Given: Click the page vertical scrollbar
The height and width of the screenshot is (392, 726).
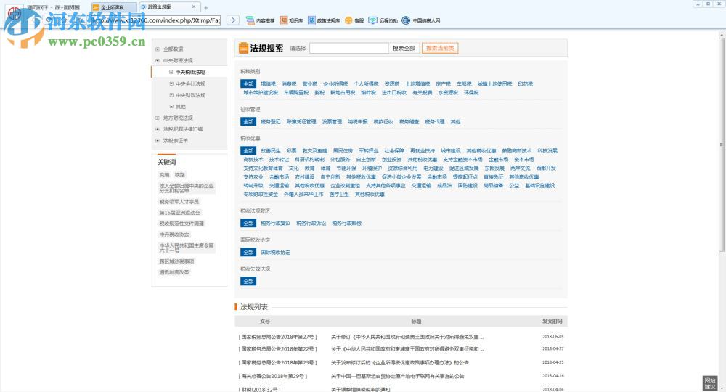Looking at the screenshot, I should [722, 146].
